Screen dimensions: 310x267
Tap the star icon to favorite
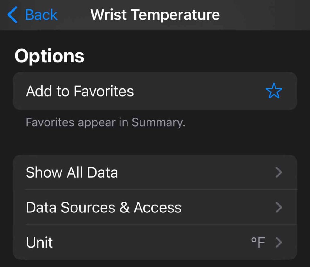(x=274, y=91)
